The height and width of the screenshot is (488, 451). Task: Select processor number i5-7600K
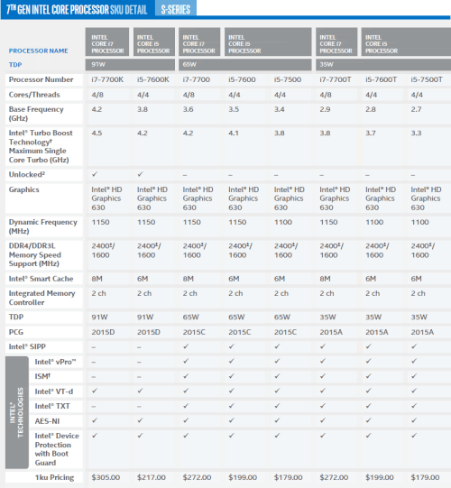(x=153, y=79)
